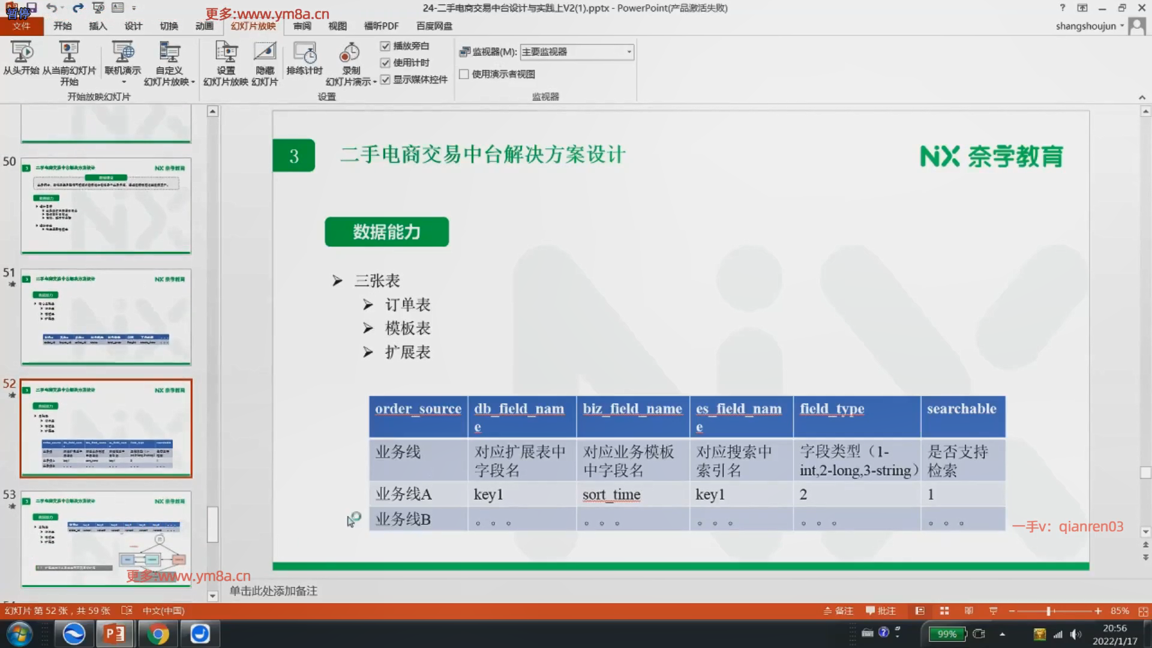The height and width of the screenshot is (648, 1152).
Task: Enable Use Presenter View checkbox
Action: point(464,74)
